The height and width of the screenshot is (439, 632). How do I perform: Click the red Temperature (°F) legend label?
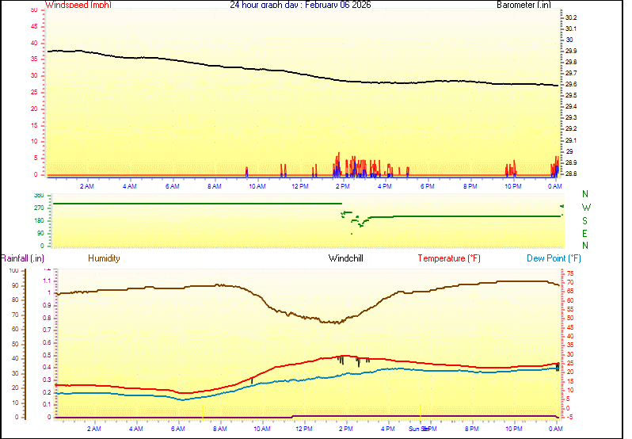[x=449, y=258]
